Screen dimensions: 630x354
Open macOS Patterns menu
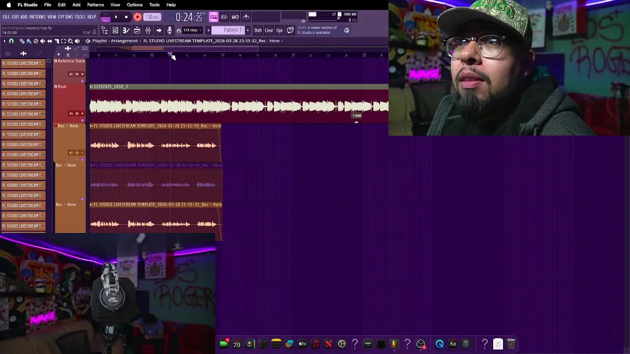(x=95, y=5)
